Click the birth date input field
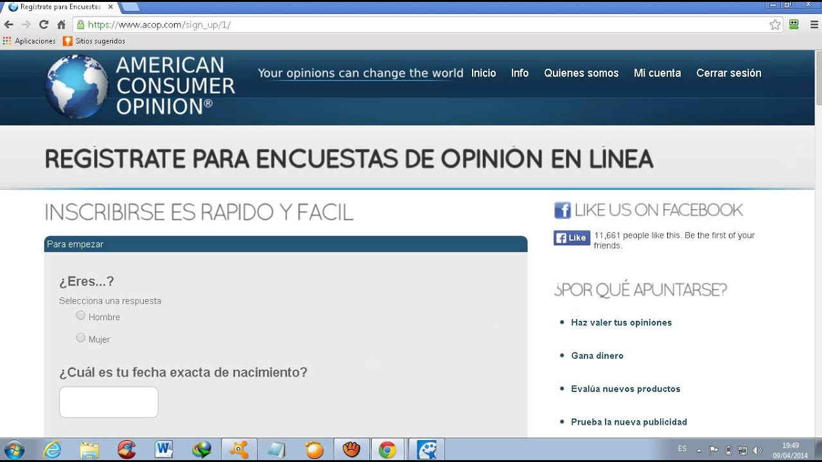Screen dimensions: 822x462 [x=109, y=402]
